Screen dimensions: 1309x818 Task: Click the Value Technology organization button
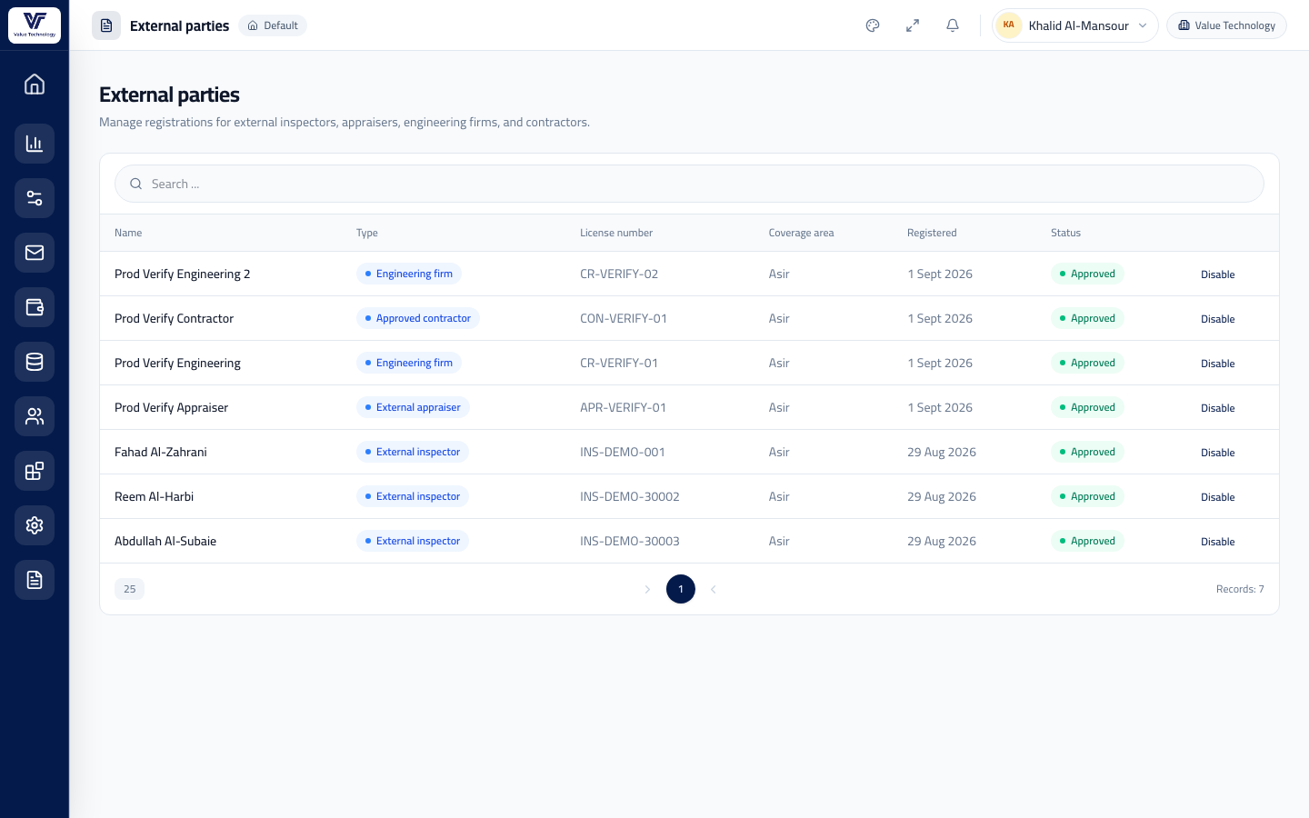[x=1226, y=25]
